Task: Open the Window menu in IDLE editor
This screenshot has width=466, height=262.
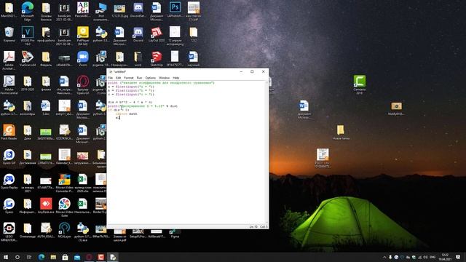Action: pyautogui.click(x=164, y=78)
